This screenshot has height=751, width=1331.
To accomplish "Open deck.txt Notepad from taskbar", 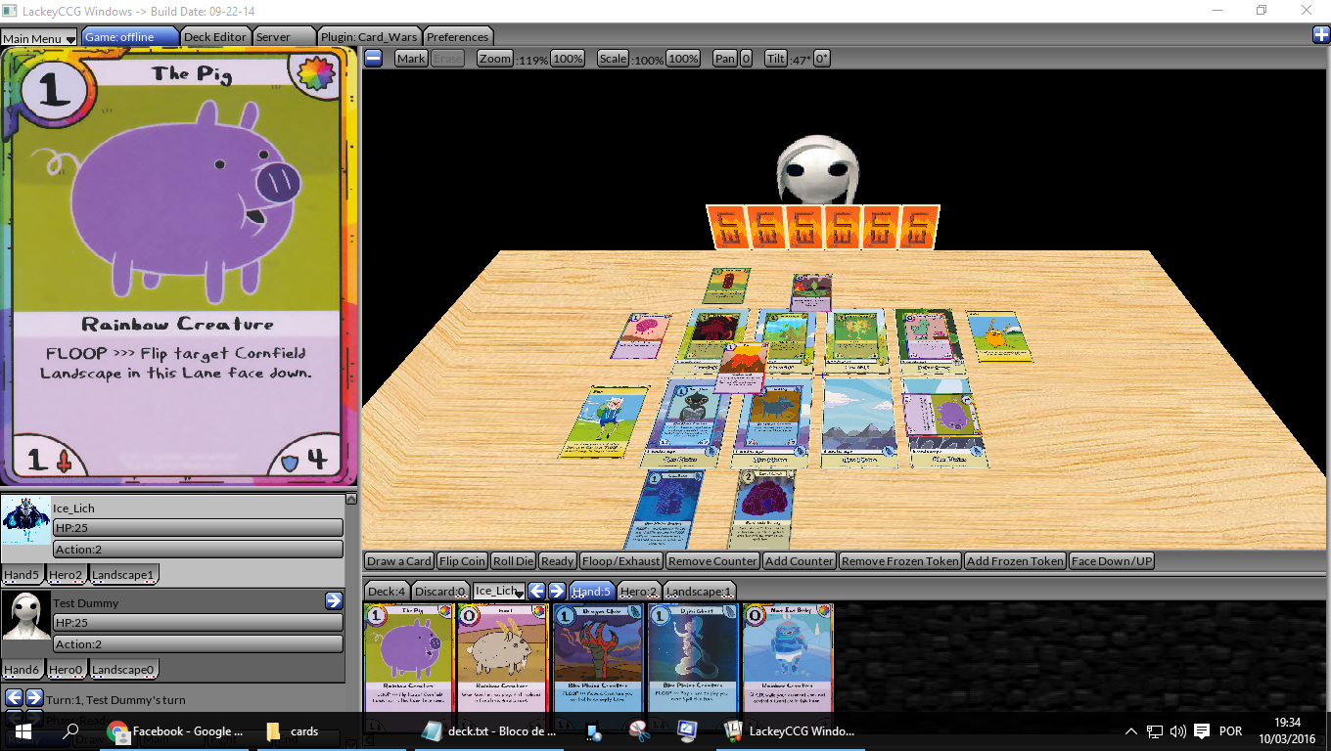I will coord(489,730).
